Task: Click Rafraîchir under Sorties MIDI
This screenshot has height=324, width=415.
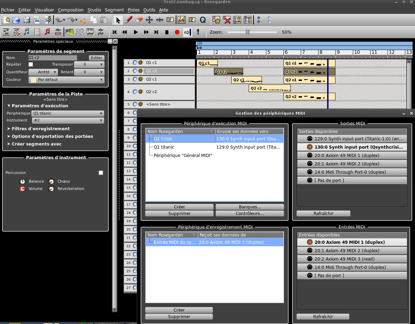Action: click(x=323, y=214)
